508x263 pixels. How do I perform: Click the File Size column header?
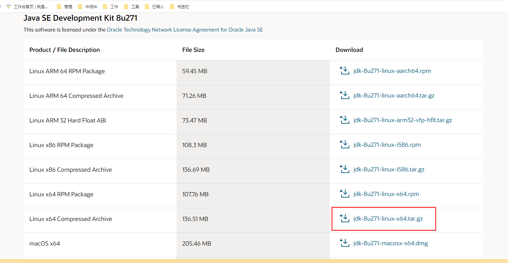coord(193,50)
